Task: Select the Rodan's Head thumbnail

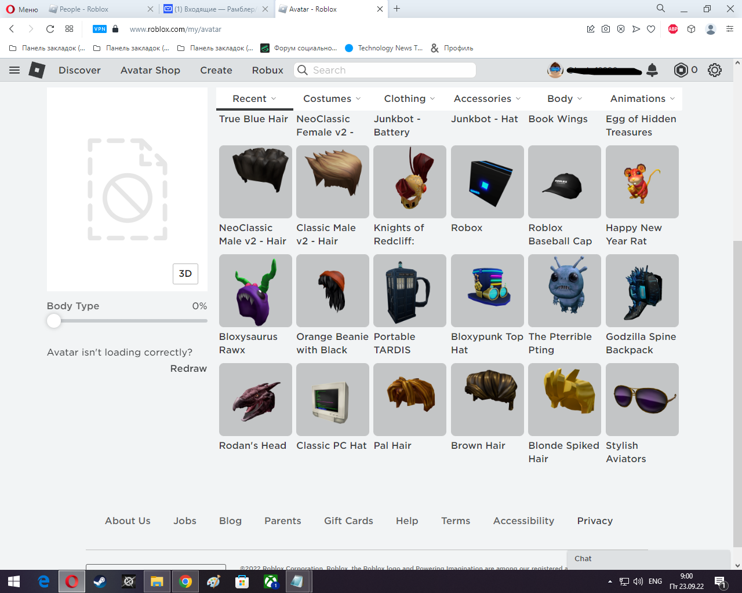Action: (256, 400)
